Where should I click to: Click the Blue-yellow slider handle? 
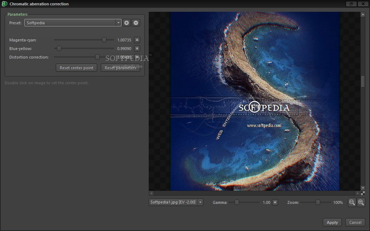coord(59,48)
